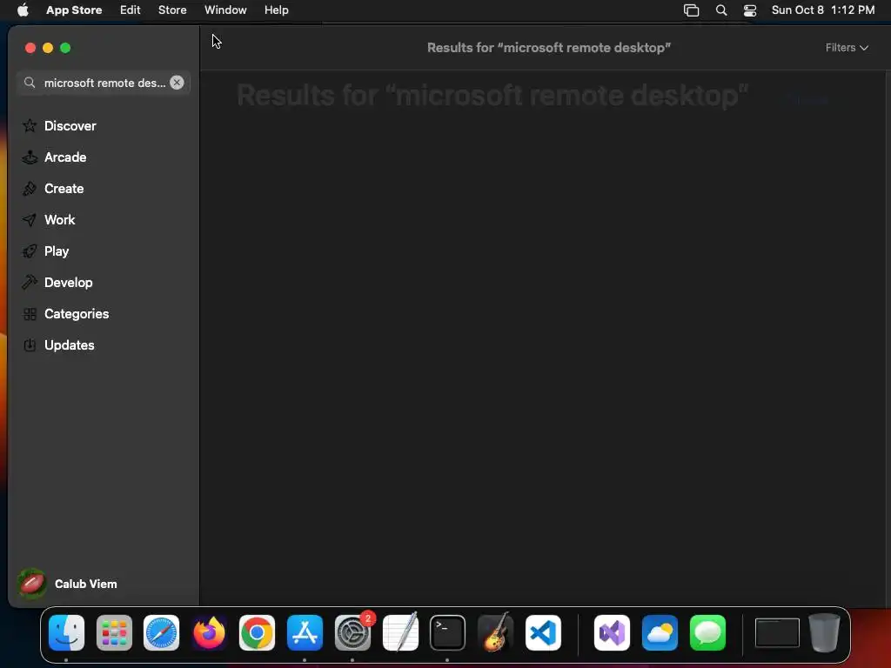
Task: Open the App Store menu
Action: [74, 10]
